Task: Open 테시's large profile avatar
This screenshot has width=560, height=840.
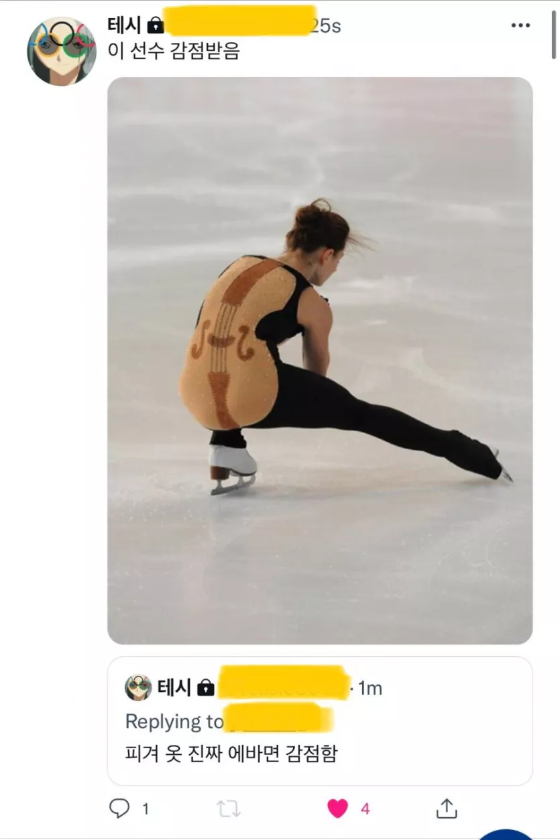Action: 61,51
